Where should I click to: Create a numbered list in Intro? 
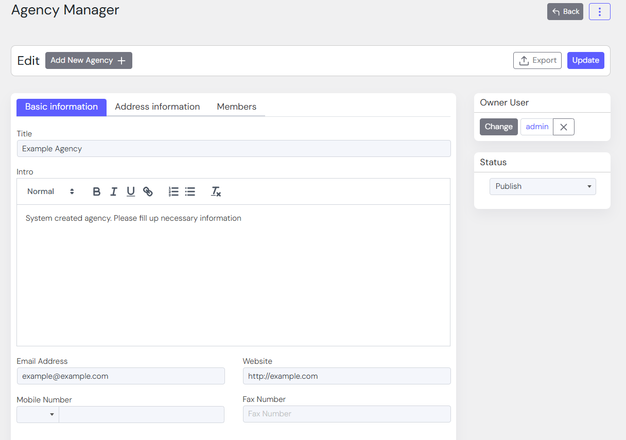coord(173,191)
